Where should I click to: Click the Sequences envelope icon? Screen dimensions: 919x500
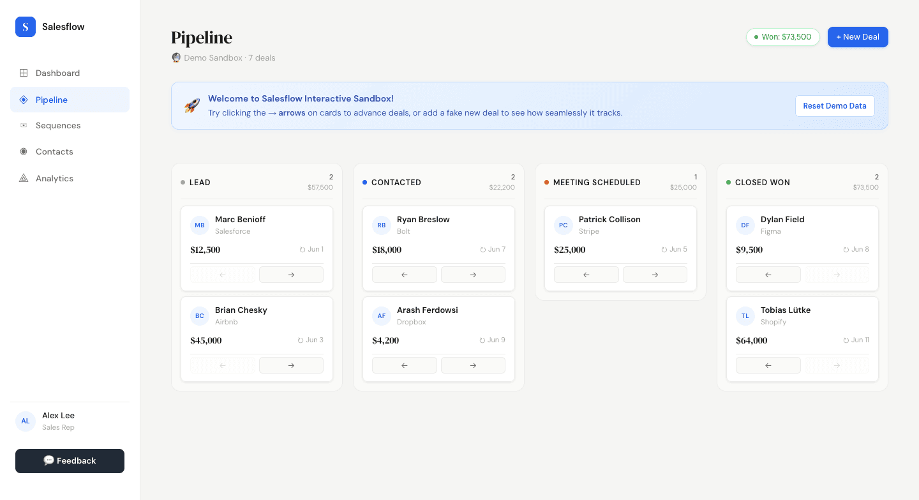click(x=24, y=125)
